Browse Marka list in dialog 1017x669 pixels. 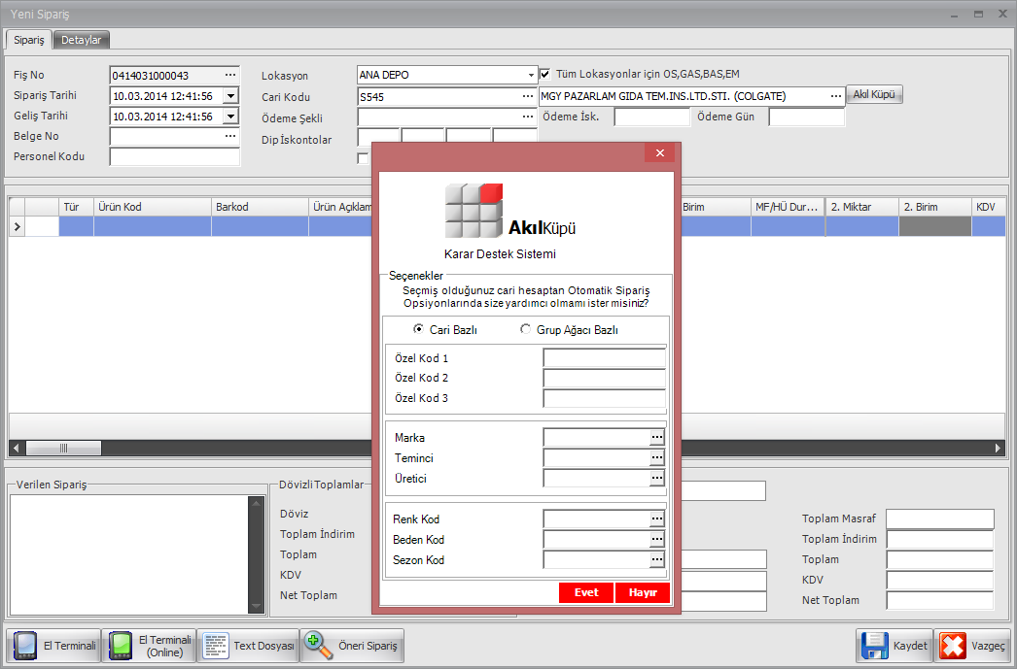[x=657, y=438]
